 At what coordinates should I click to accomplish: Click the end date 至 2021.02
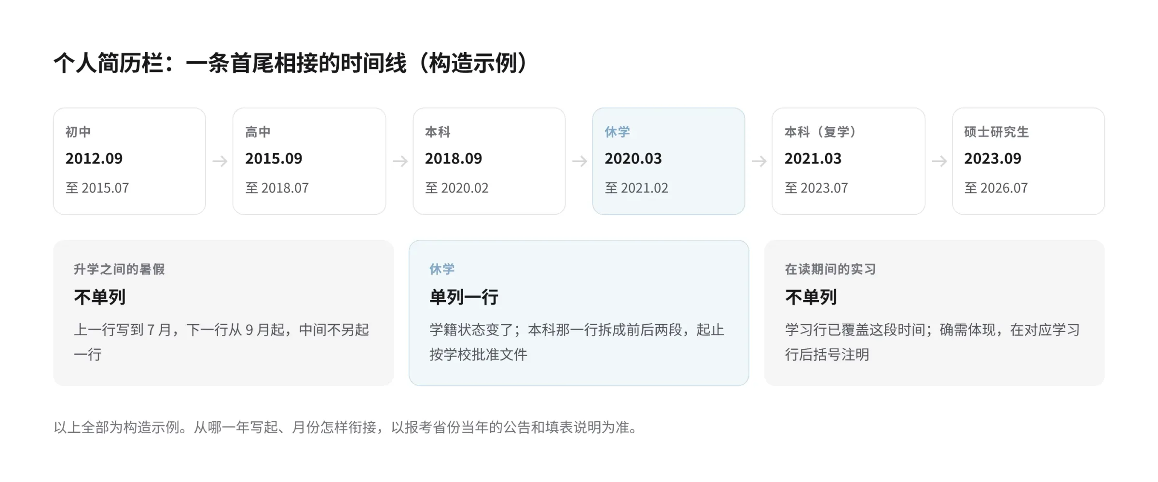[x=637, y=188]
